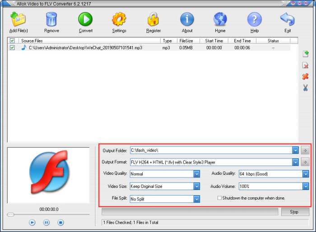Click the arrow button beside Output Format

(305, 162)
